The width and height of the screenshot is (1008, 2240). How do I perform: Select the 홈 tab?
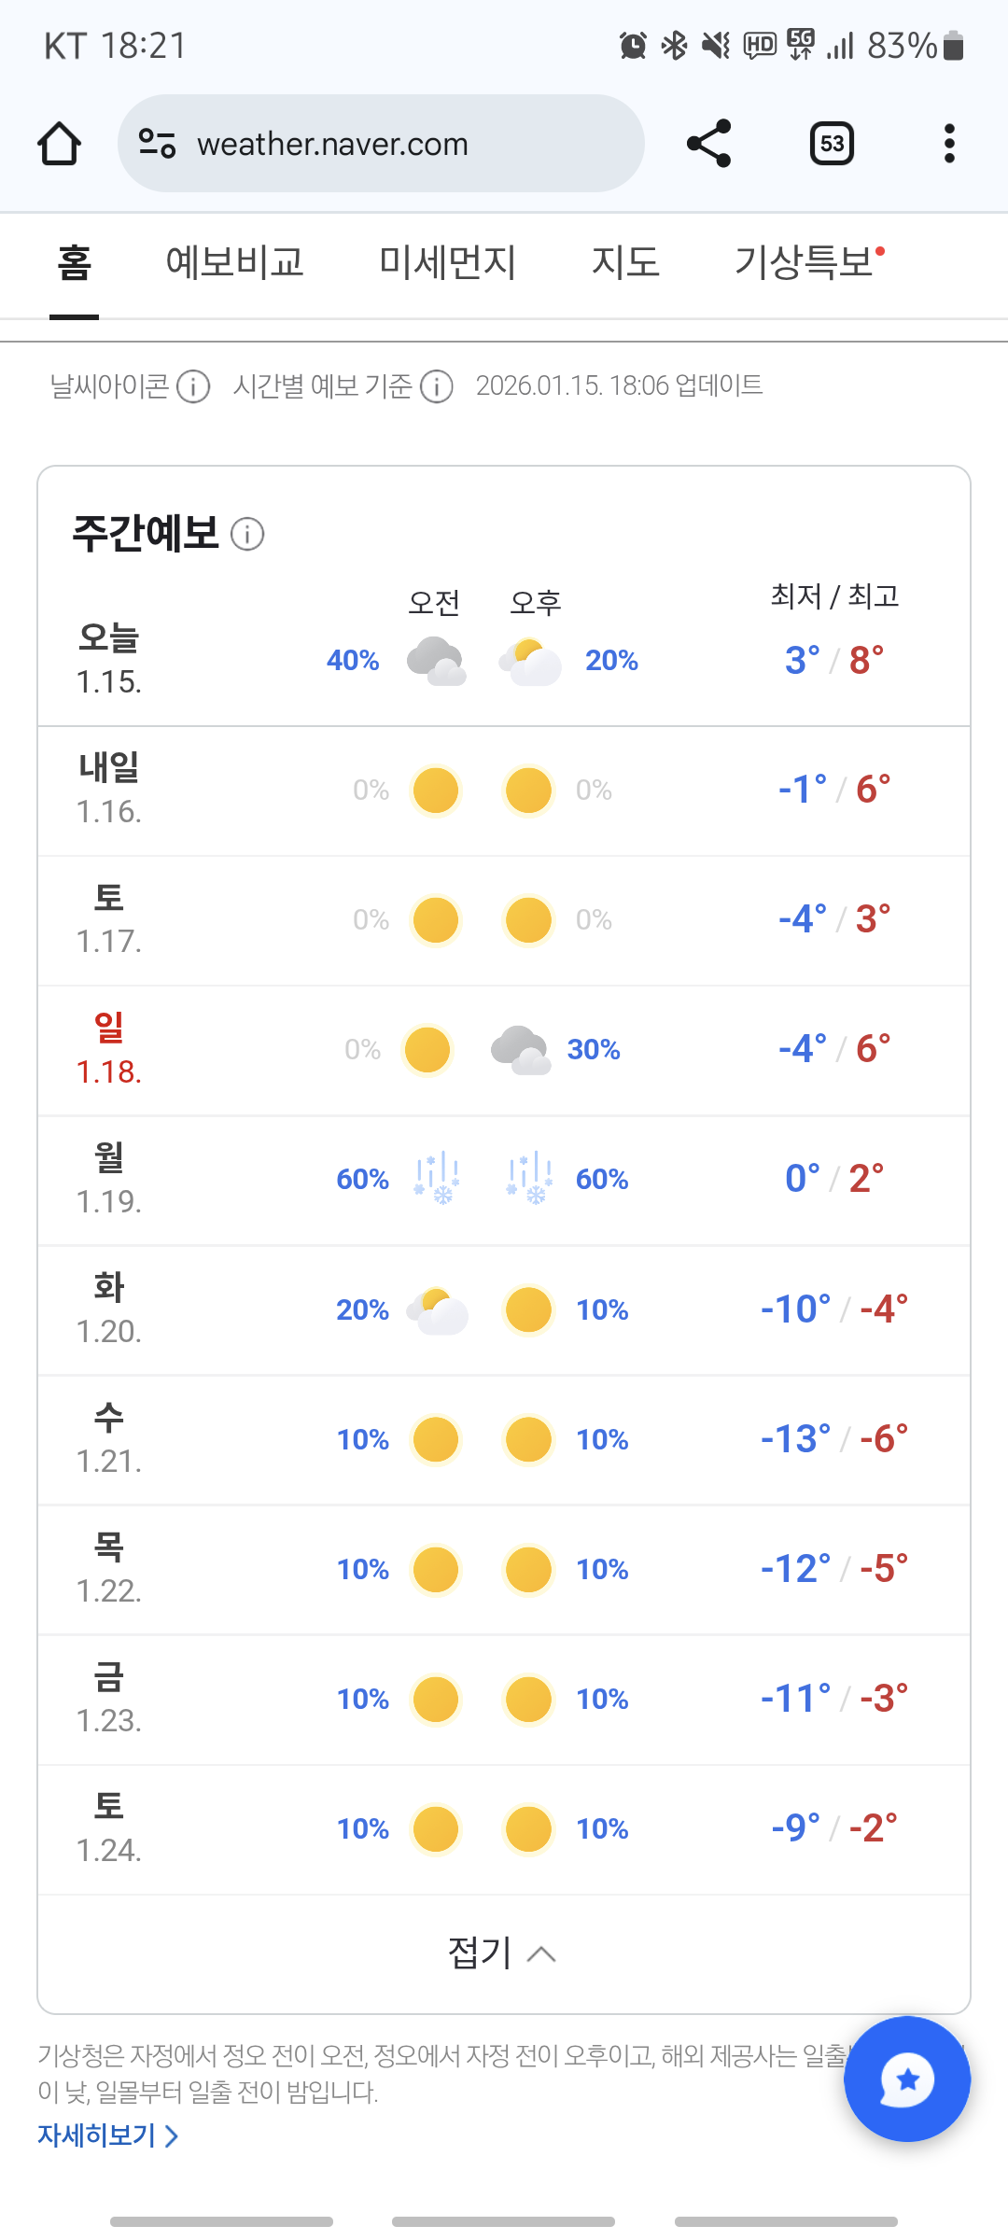pyautogui.click(x=75, y=262)
